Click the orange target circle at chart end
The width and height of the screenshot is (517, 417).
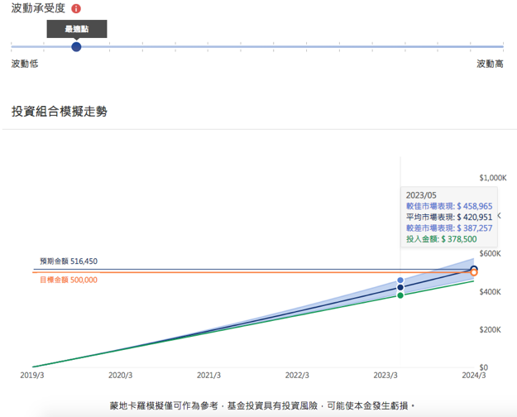click(474, 271)
